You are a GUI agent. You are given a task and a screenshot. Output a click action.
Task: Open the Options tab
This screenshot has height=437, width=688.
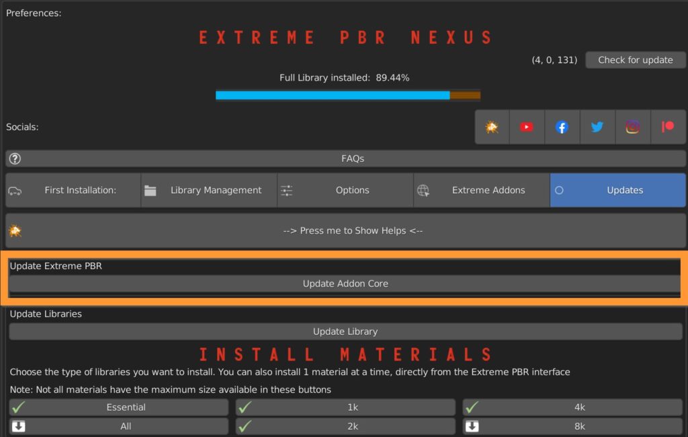click(x=345, y=190)
